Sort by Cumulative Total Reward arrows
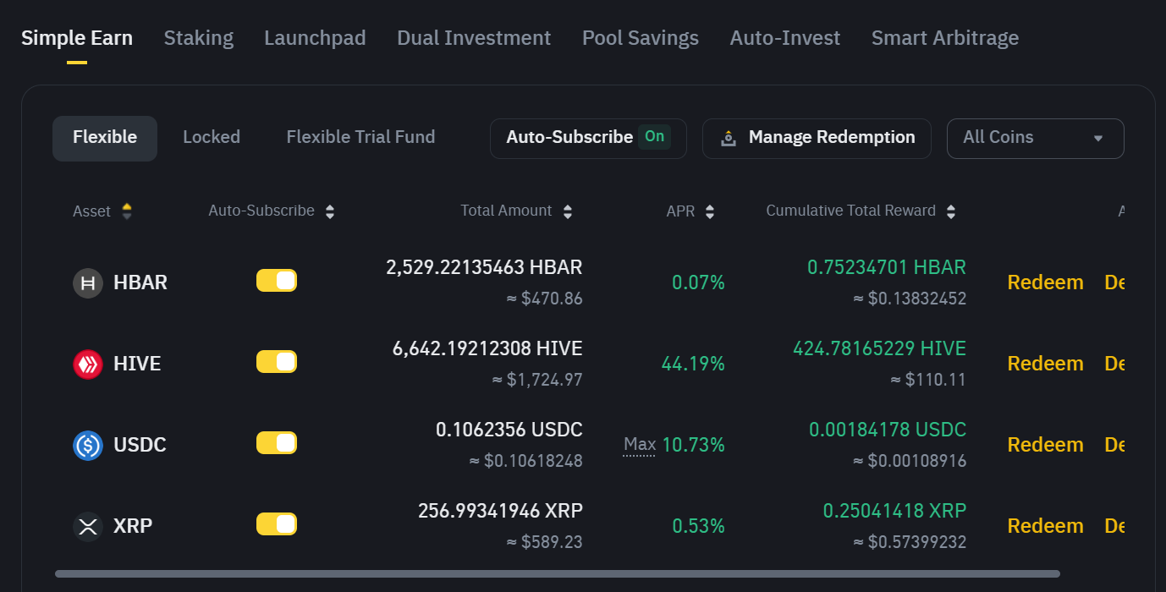The width and height of the screenshot is (1166, 592). click(x=951, y=211)
